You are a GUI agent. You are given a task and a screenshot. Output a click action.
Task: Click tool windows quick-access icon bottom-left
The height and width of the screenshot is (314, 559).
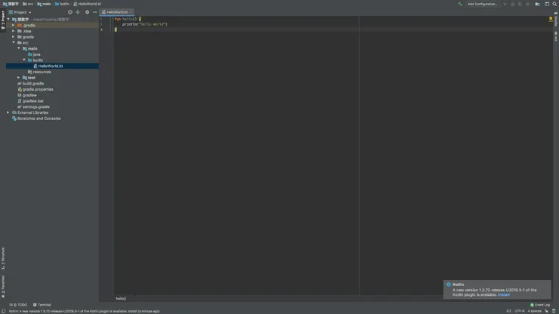click(x=3, y=311)
